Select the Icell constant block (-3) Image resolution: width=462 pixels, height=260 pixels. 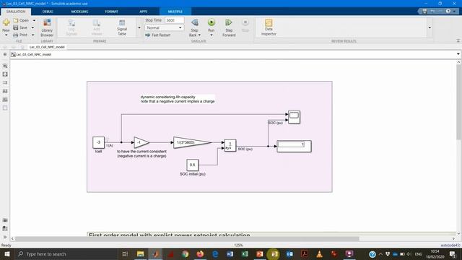click(x=98, y=142)
